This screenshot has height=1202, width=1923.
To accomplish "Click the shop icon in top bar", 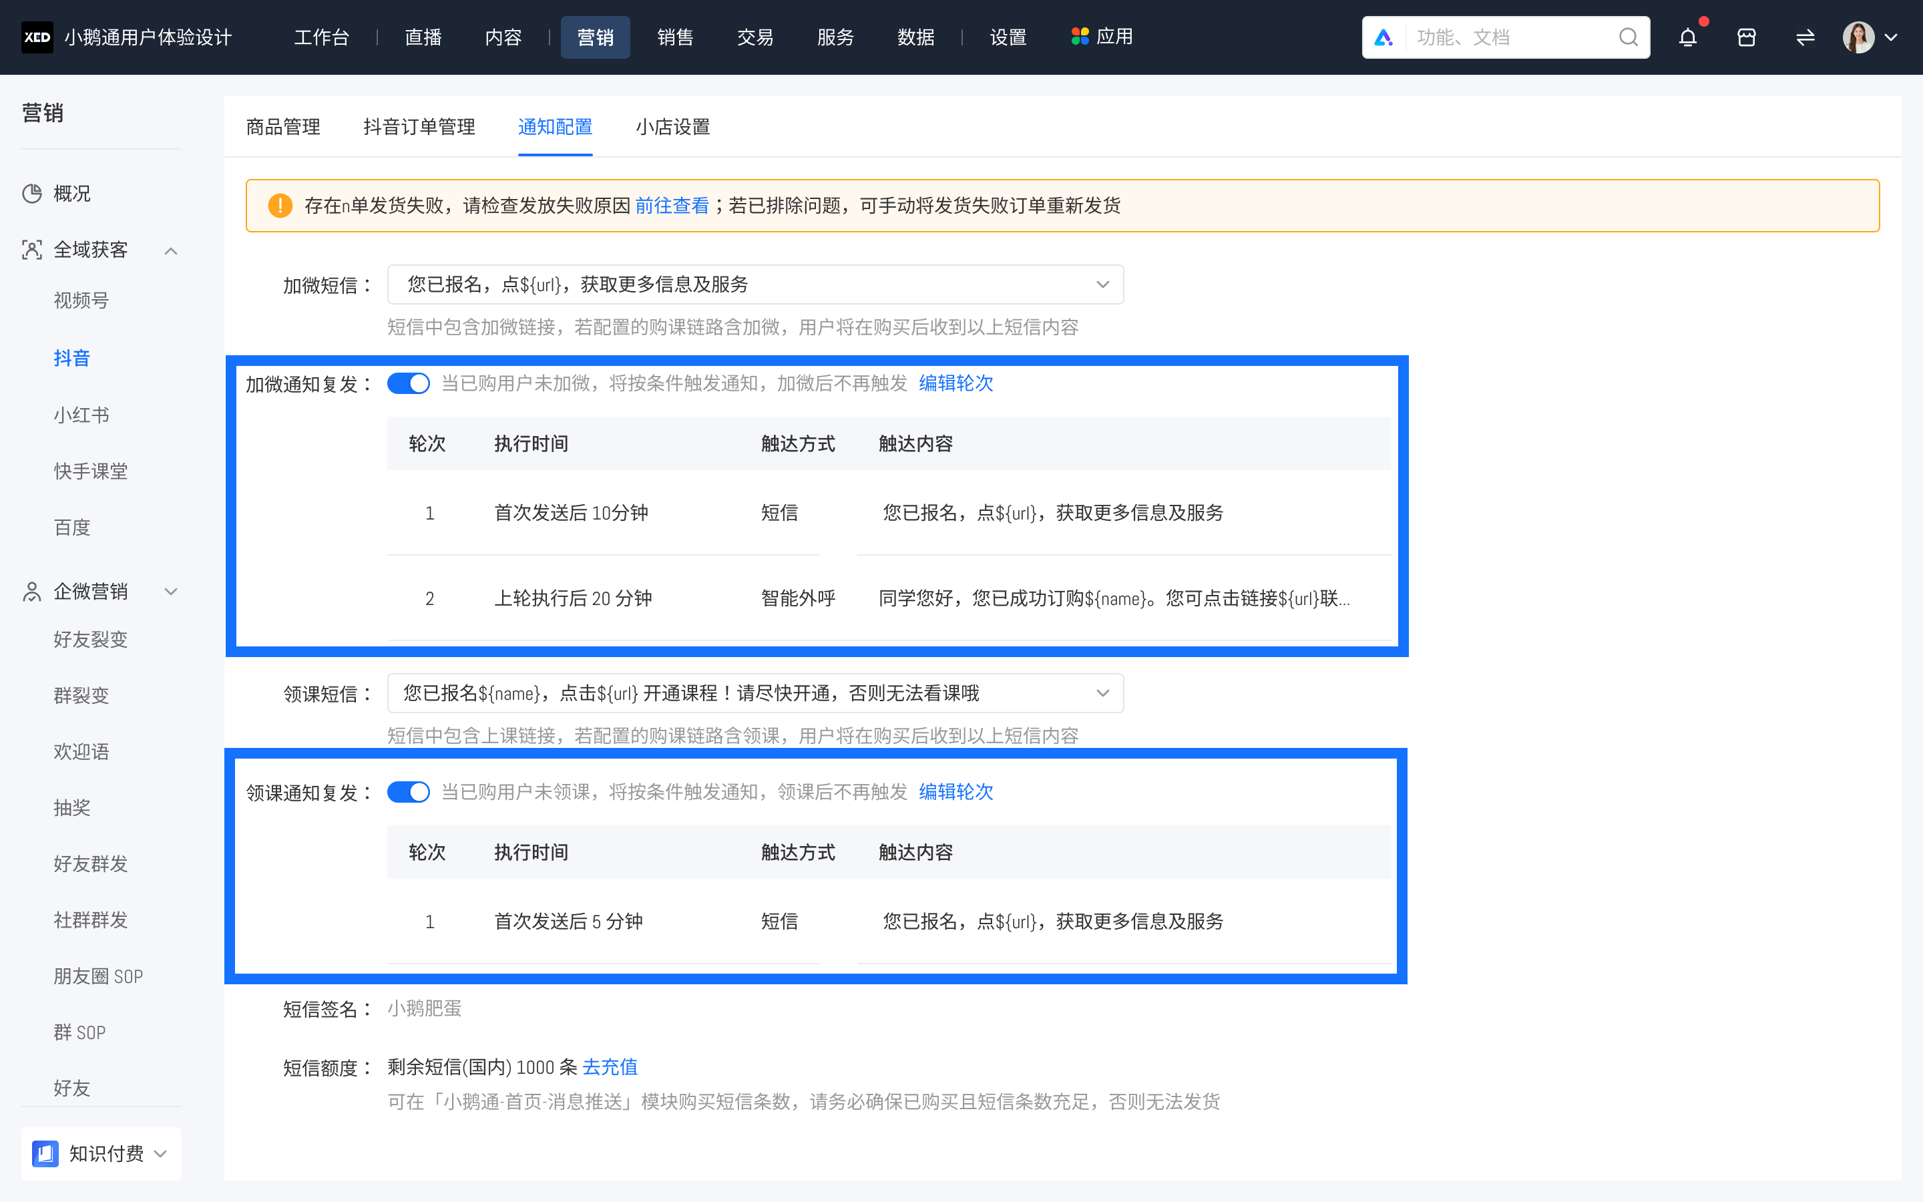I will pyautogui.click(x=1746, y=37).
